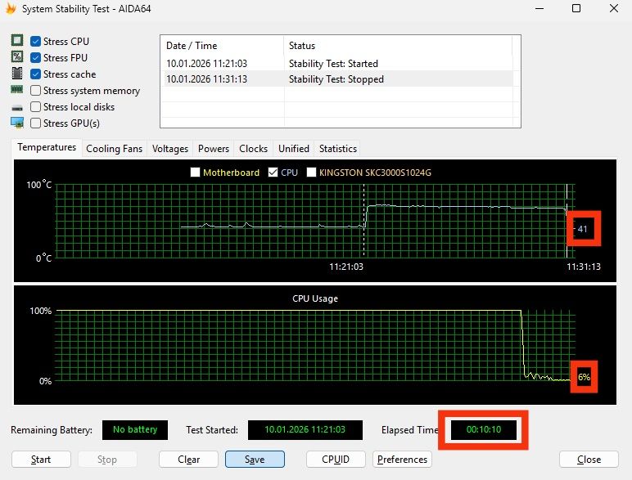Click the 10.01.2026 11:31:13 log timestamp

coord(206,79)
